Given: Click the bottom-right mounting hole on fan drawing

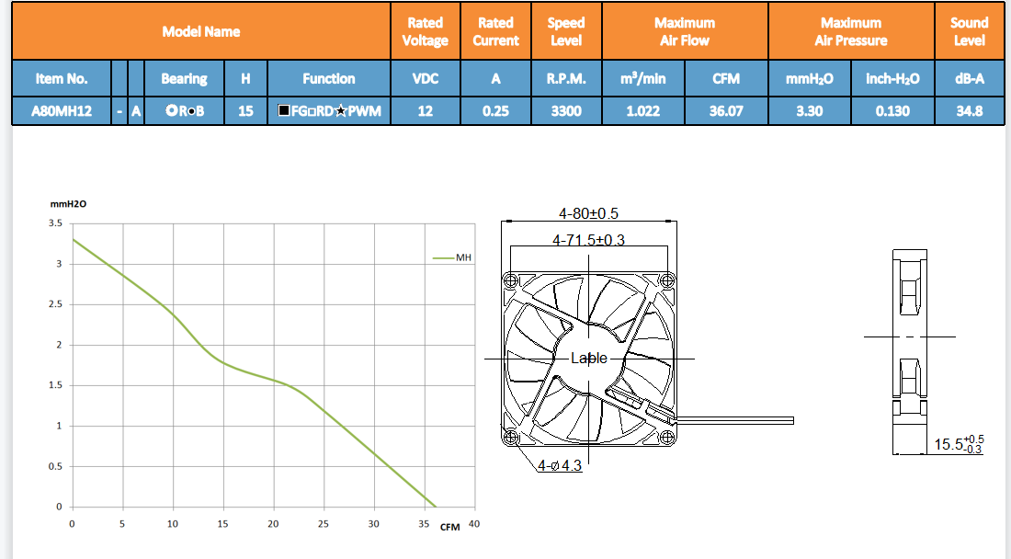Looking at the screenshot, I should 666,435.
